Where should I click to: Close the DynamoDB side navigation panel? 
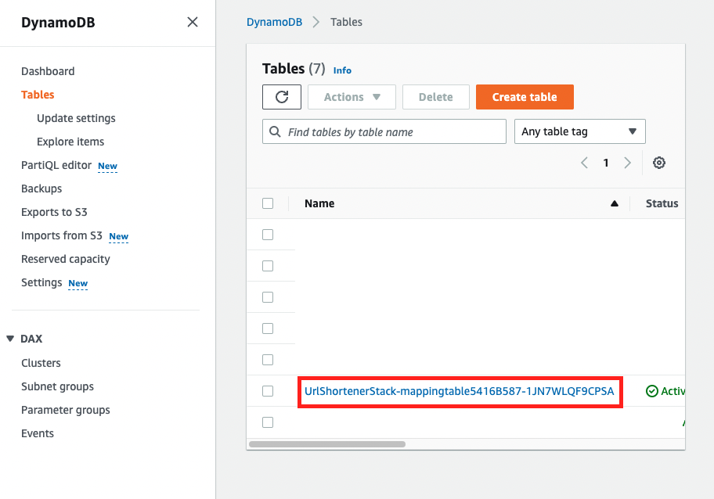tap(193, 22)
